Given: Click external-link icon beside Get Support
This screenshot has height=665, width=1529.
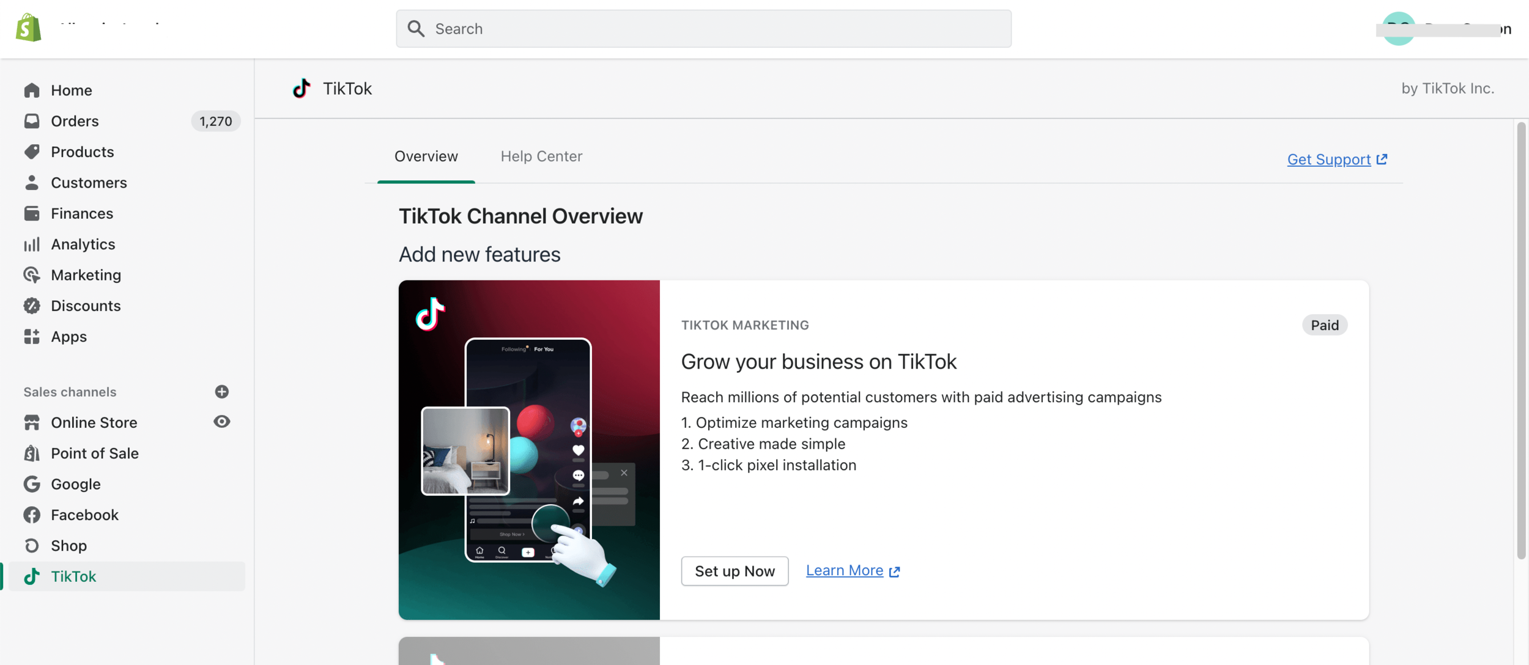Looking at the screenshot, I should click(1382, 160).
